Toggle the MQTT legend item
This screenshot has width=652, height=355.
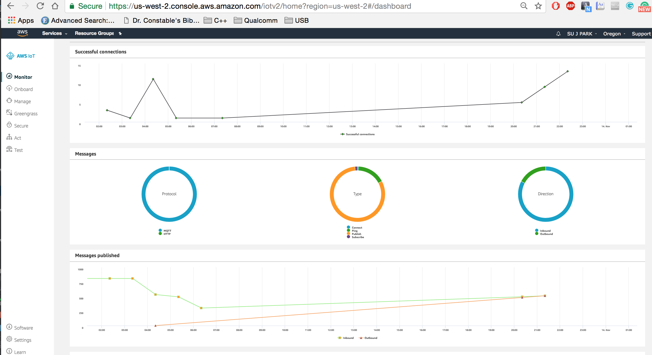167,231
